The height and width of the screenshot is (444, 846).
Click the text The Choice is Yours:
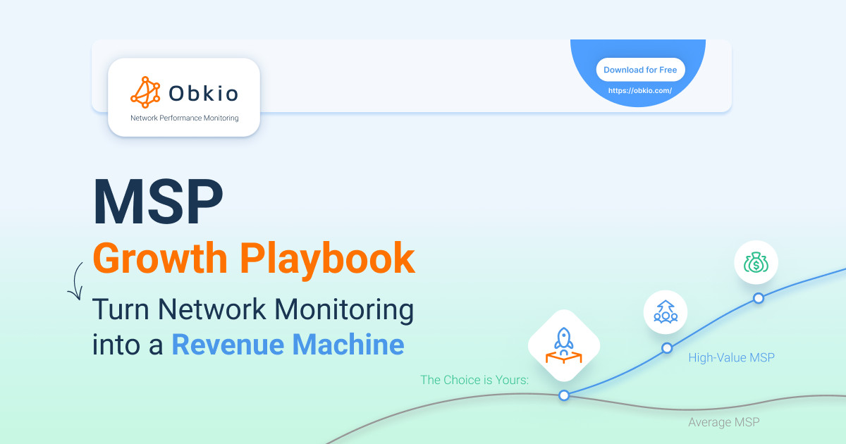click(474, 379)
